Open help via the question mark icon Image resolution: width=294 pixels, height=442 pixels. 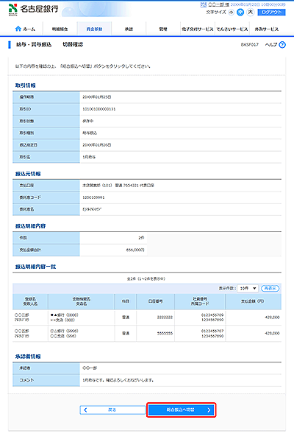(282, 45)
